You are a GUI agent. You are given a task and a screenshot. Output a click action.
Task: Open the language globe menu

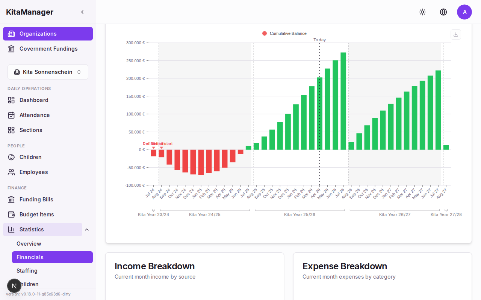(443, 12)
